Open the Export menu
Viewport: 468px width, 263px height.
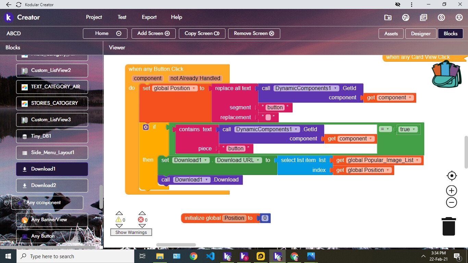click(149, 17)
